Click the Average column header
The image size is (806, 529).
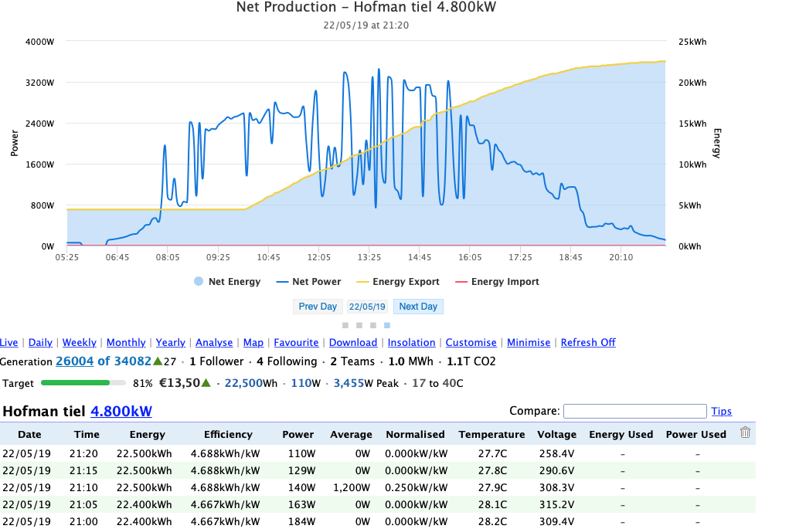point(351,435)
